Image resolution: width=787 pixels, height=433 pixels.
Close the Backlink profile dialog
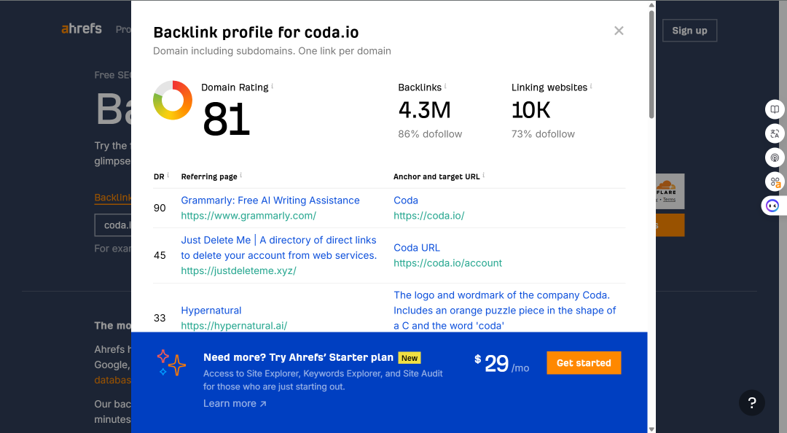coord(619,31)
